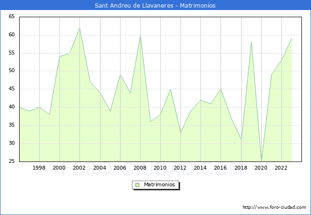Screen dimensions: 311x215
Task: Click the 2000 x-axis label
Action: click(59, 168)
